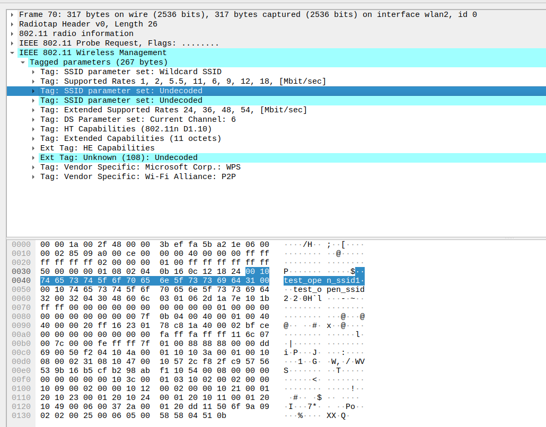Expand the Supported Rates tag arrow
The width and height of the screenshot is (546, 427).
(x=33, y=82)
